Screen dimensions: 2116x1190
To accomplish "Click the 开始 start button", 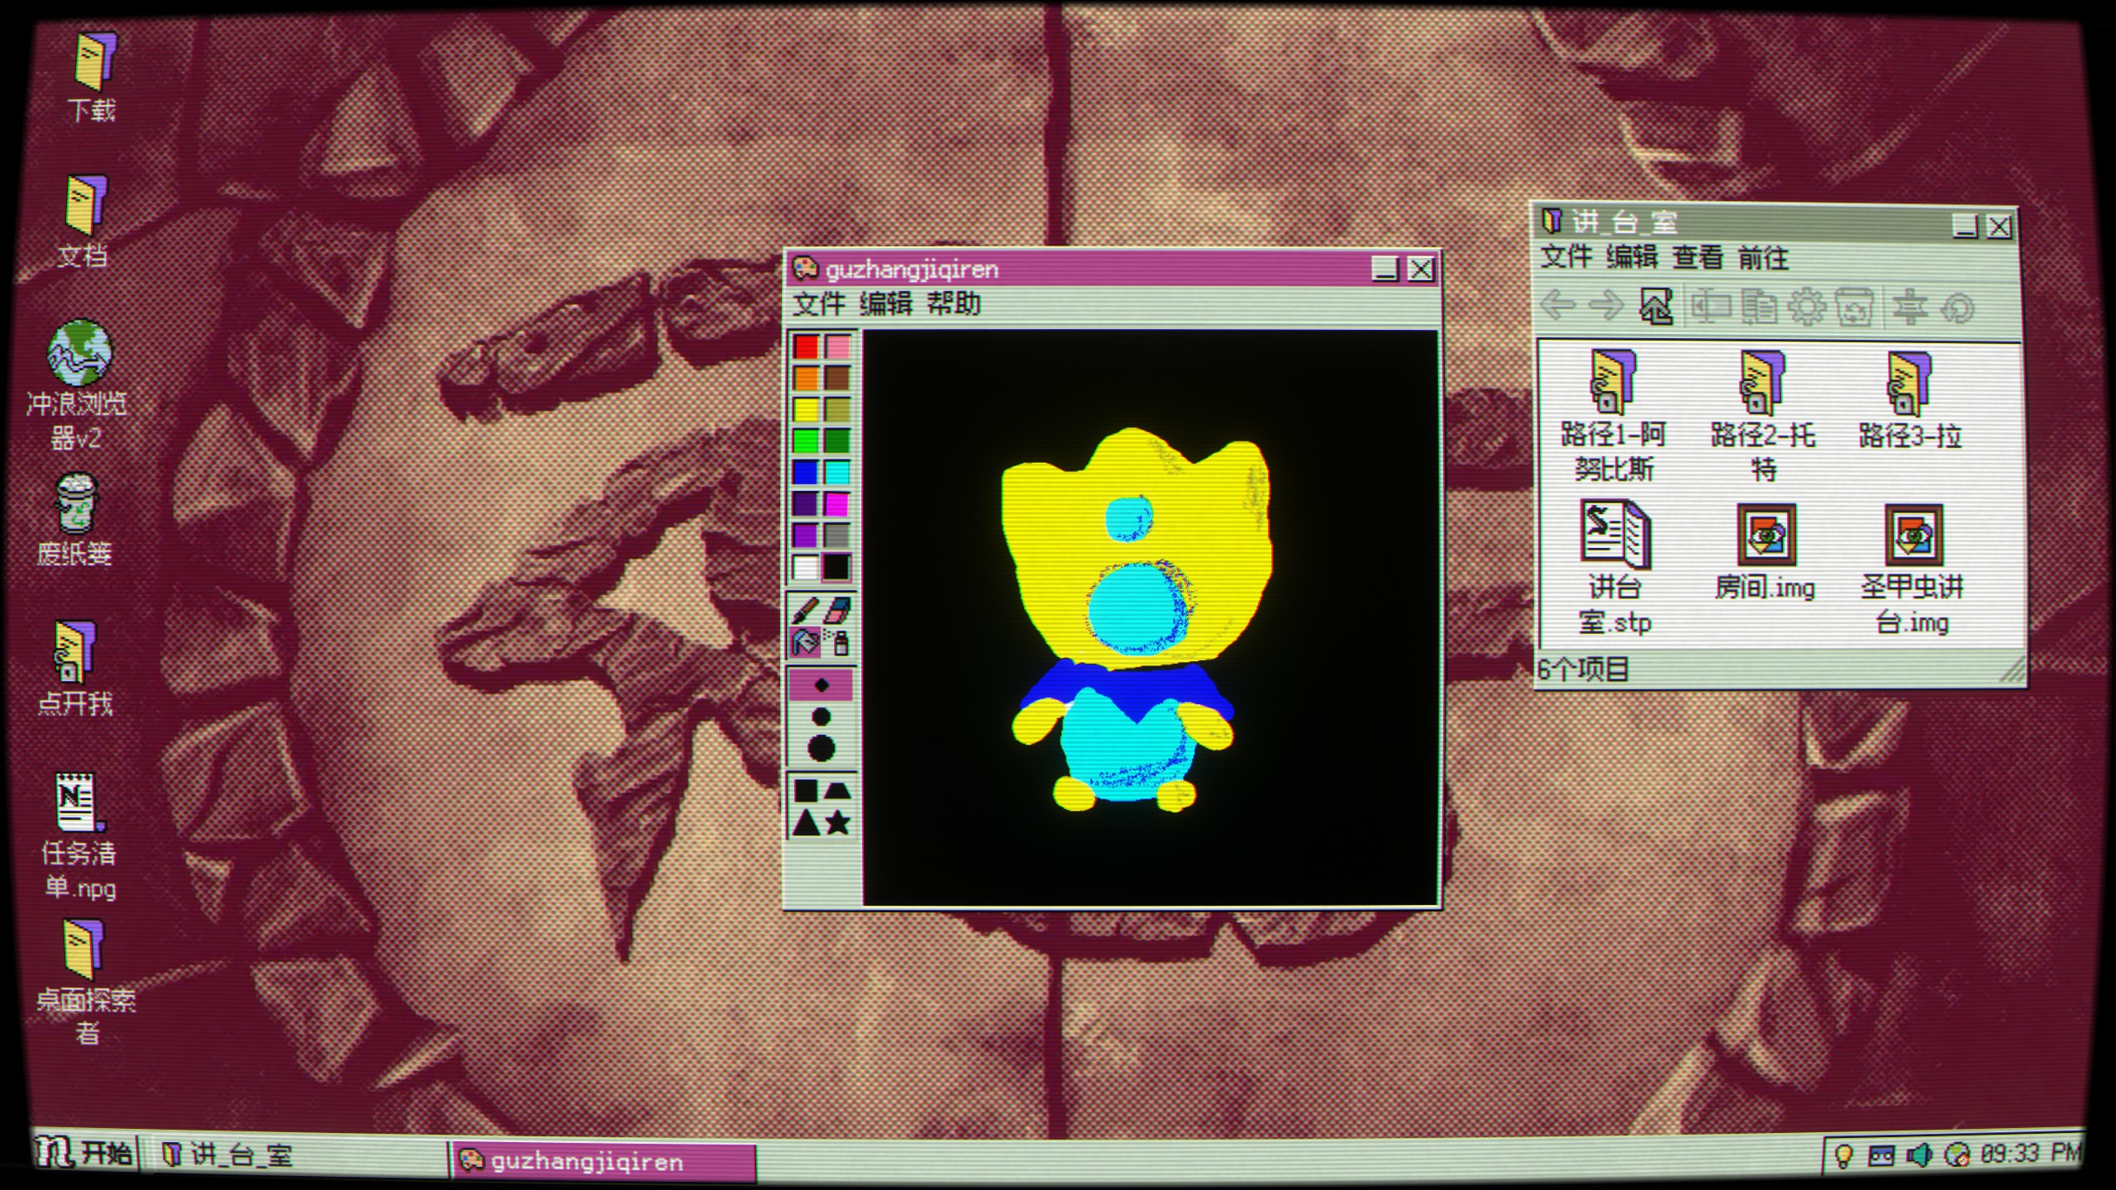I will pos(84,1153).
